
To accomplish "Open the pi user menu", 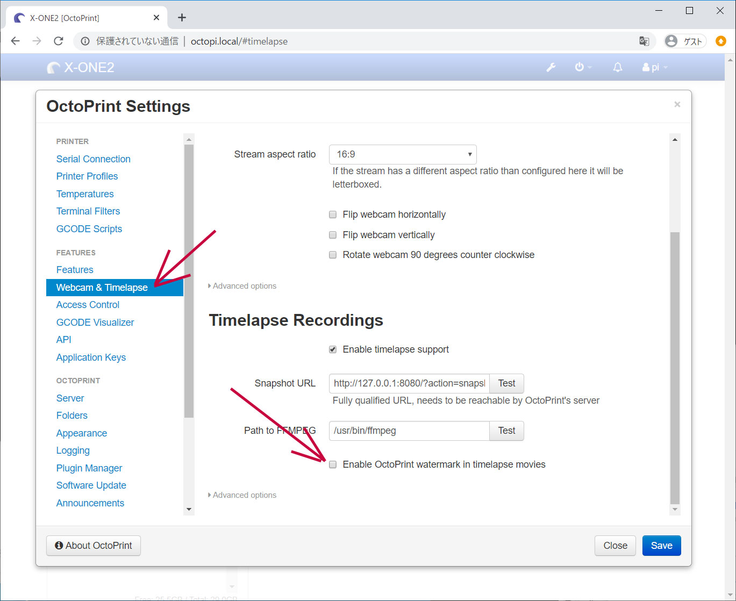I will tap(655, 67).
